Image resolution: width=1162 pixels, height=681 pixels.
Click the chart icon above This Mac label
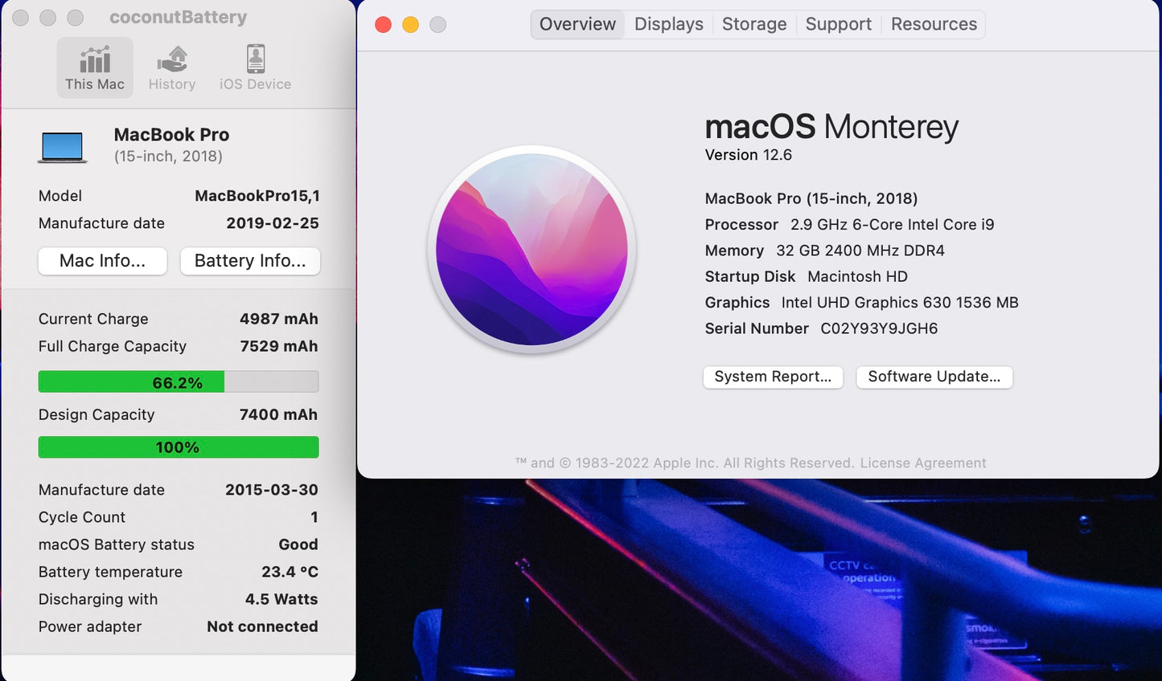(94, 58)
